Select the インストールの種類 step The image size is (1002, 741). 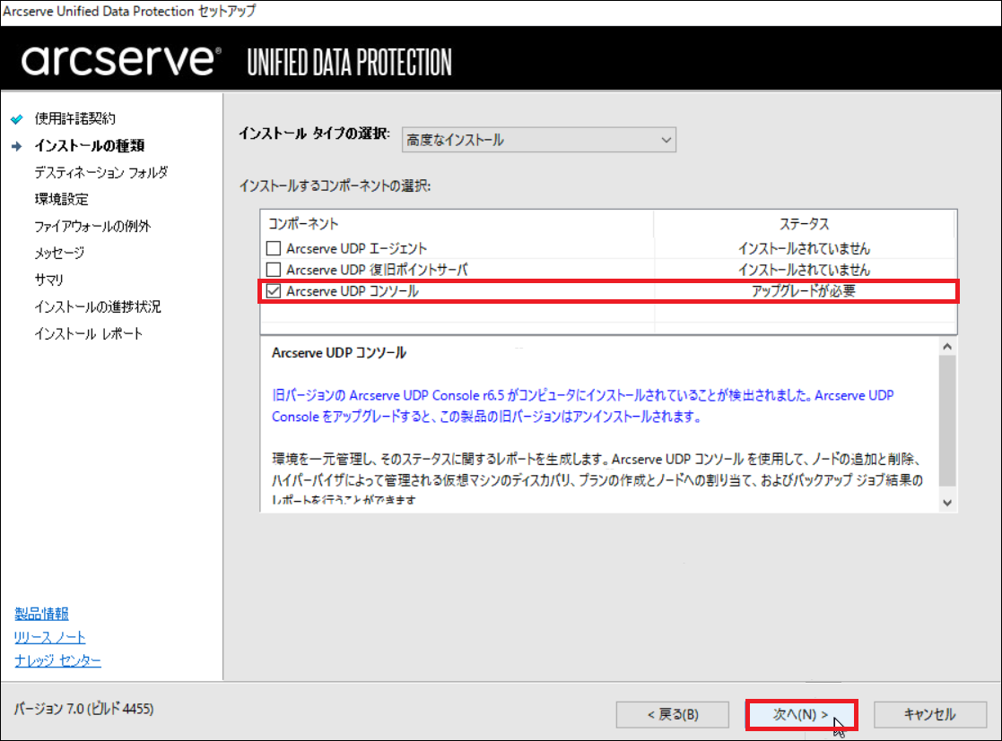[x=90, y=145]
